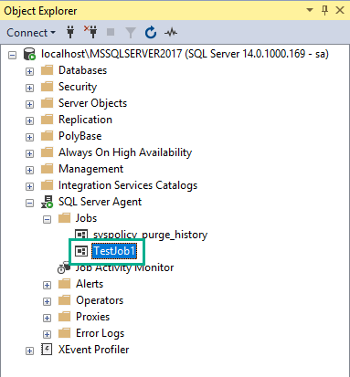Click the Job Activity Monitor icon
The image size is (350, 377).
64,267
